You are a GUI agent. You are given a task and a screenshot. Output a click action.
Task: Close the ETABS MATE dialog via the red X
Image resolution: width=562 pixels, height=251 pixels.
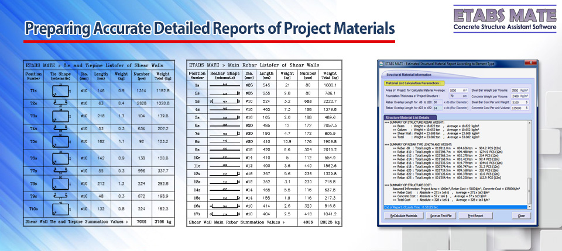tap(531, 62)
